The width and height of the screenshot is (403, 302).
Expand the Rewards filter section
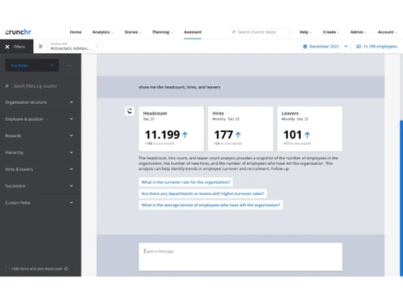point(39,136)
